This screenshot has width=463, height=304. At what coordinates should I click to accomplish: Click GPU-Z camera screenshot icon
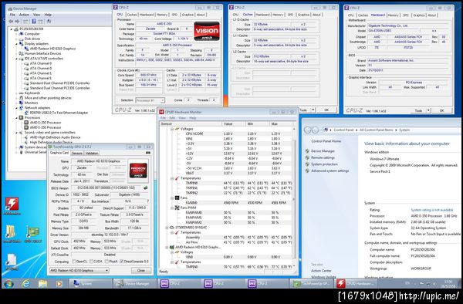[x=148, y=153]
